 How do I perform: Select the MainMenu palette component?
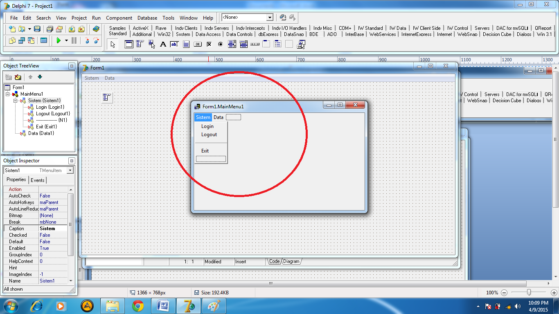click(x=140, y=44)
